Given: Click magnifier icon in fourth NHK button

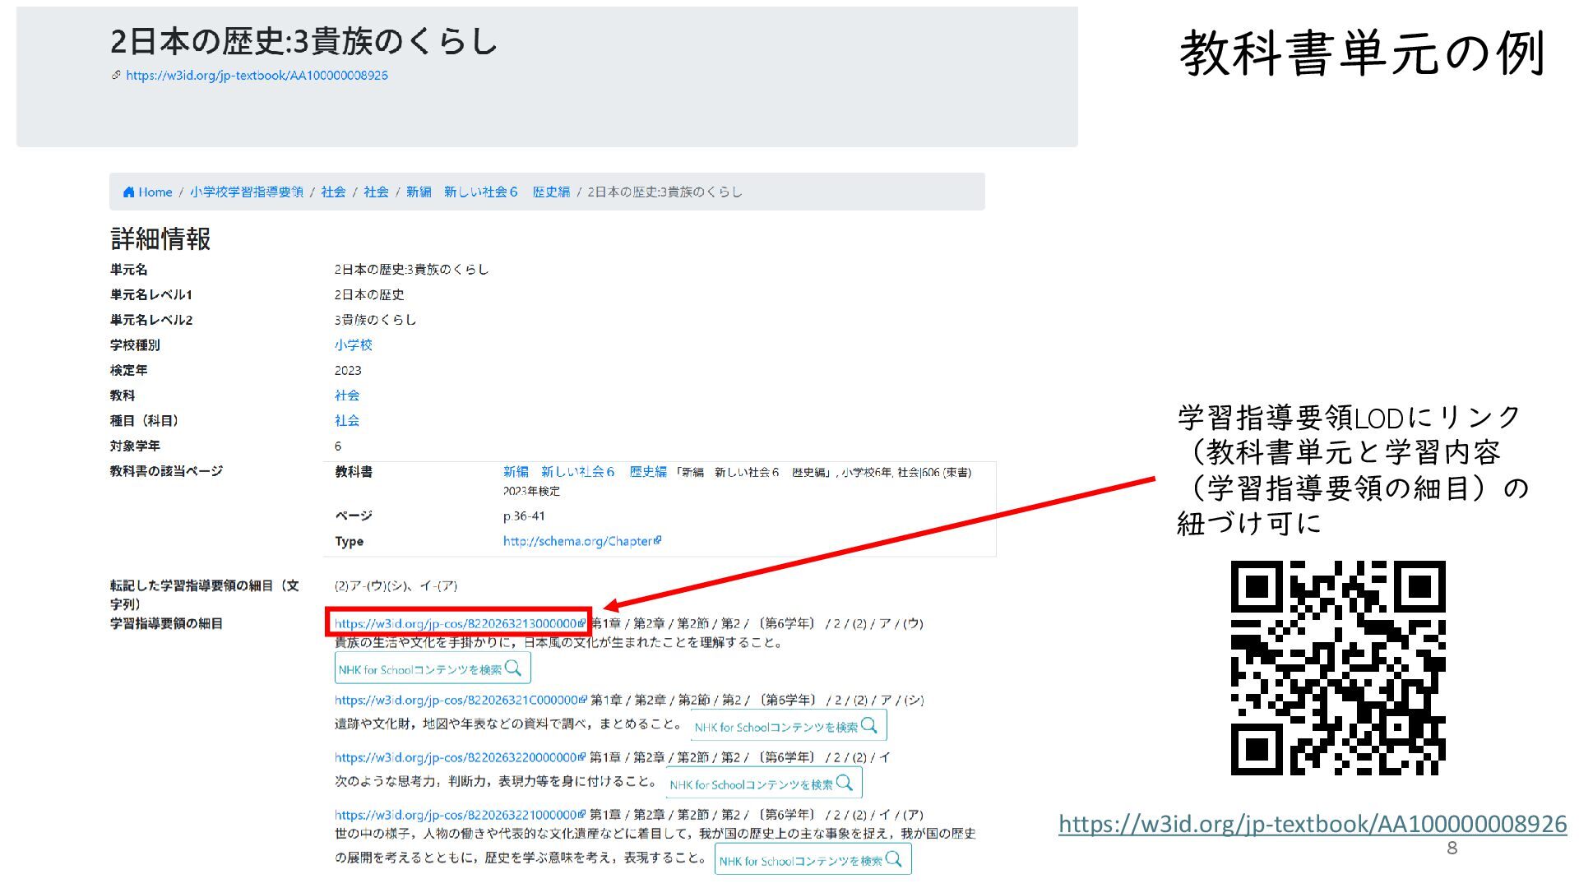Looking at the screenshot, I should click(x=894, y=860).
